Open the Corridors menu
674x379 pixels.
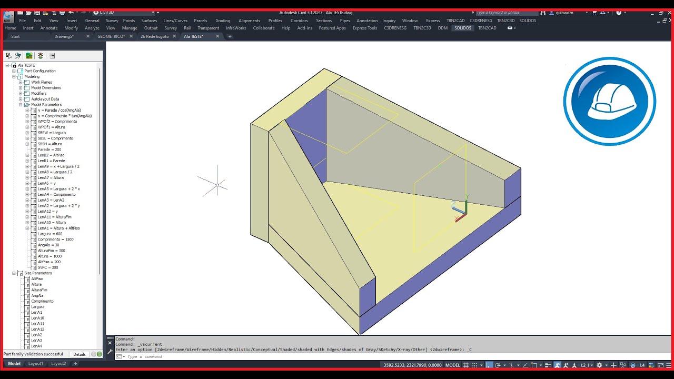[x=299, y=21]
